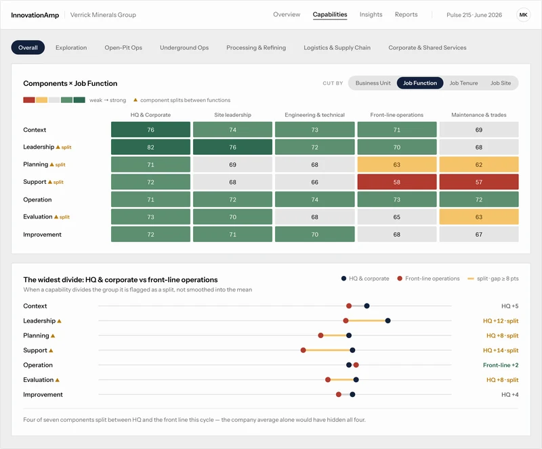Open the Overview nav tab
The width and height of the screenshot is (542, 449).
point(287,14)
